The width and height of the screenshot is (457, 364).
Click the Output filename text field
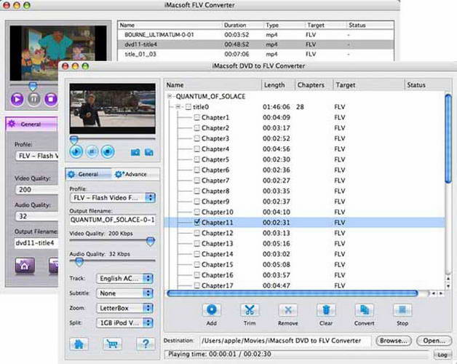click(111, 219)
